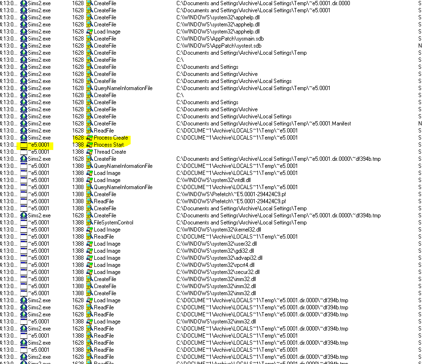
Task: Select the ~e5.0001.dir.0000 path in first row
Action: [263, 3]
